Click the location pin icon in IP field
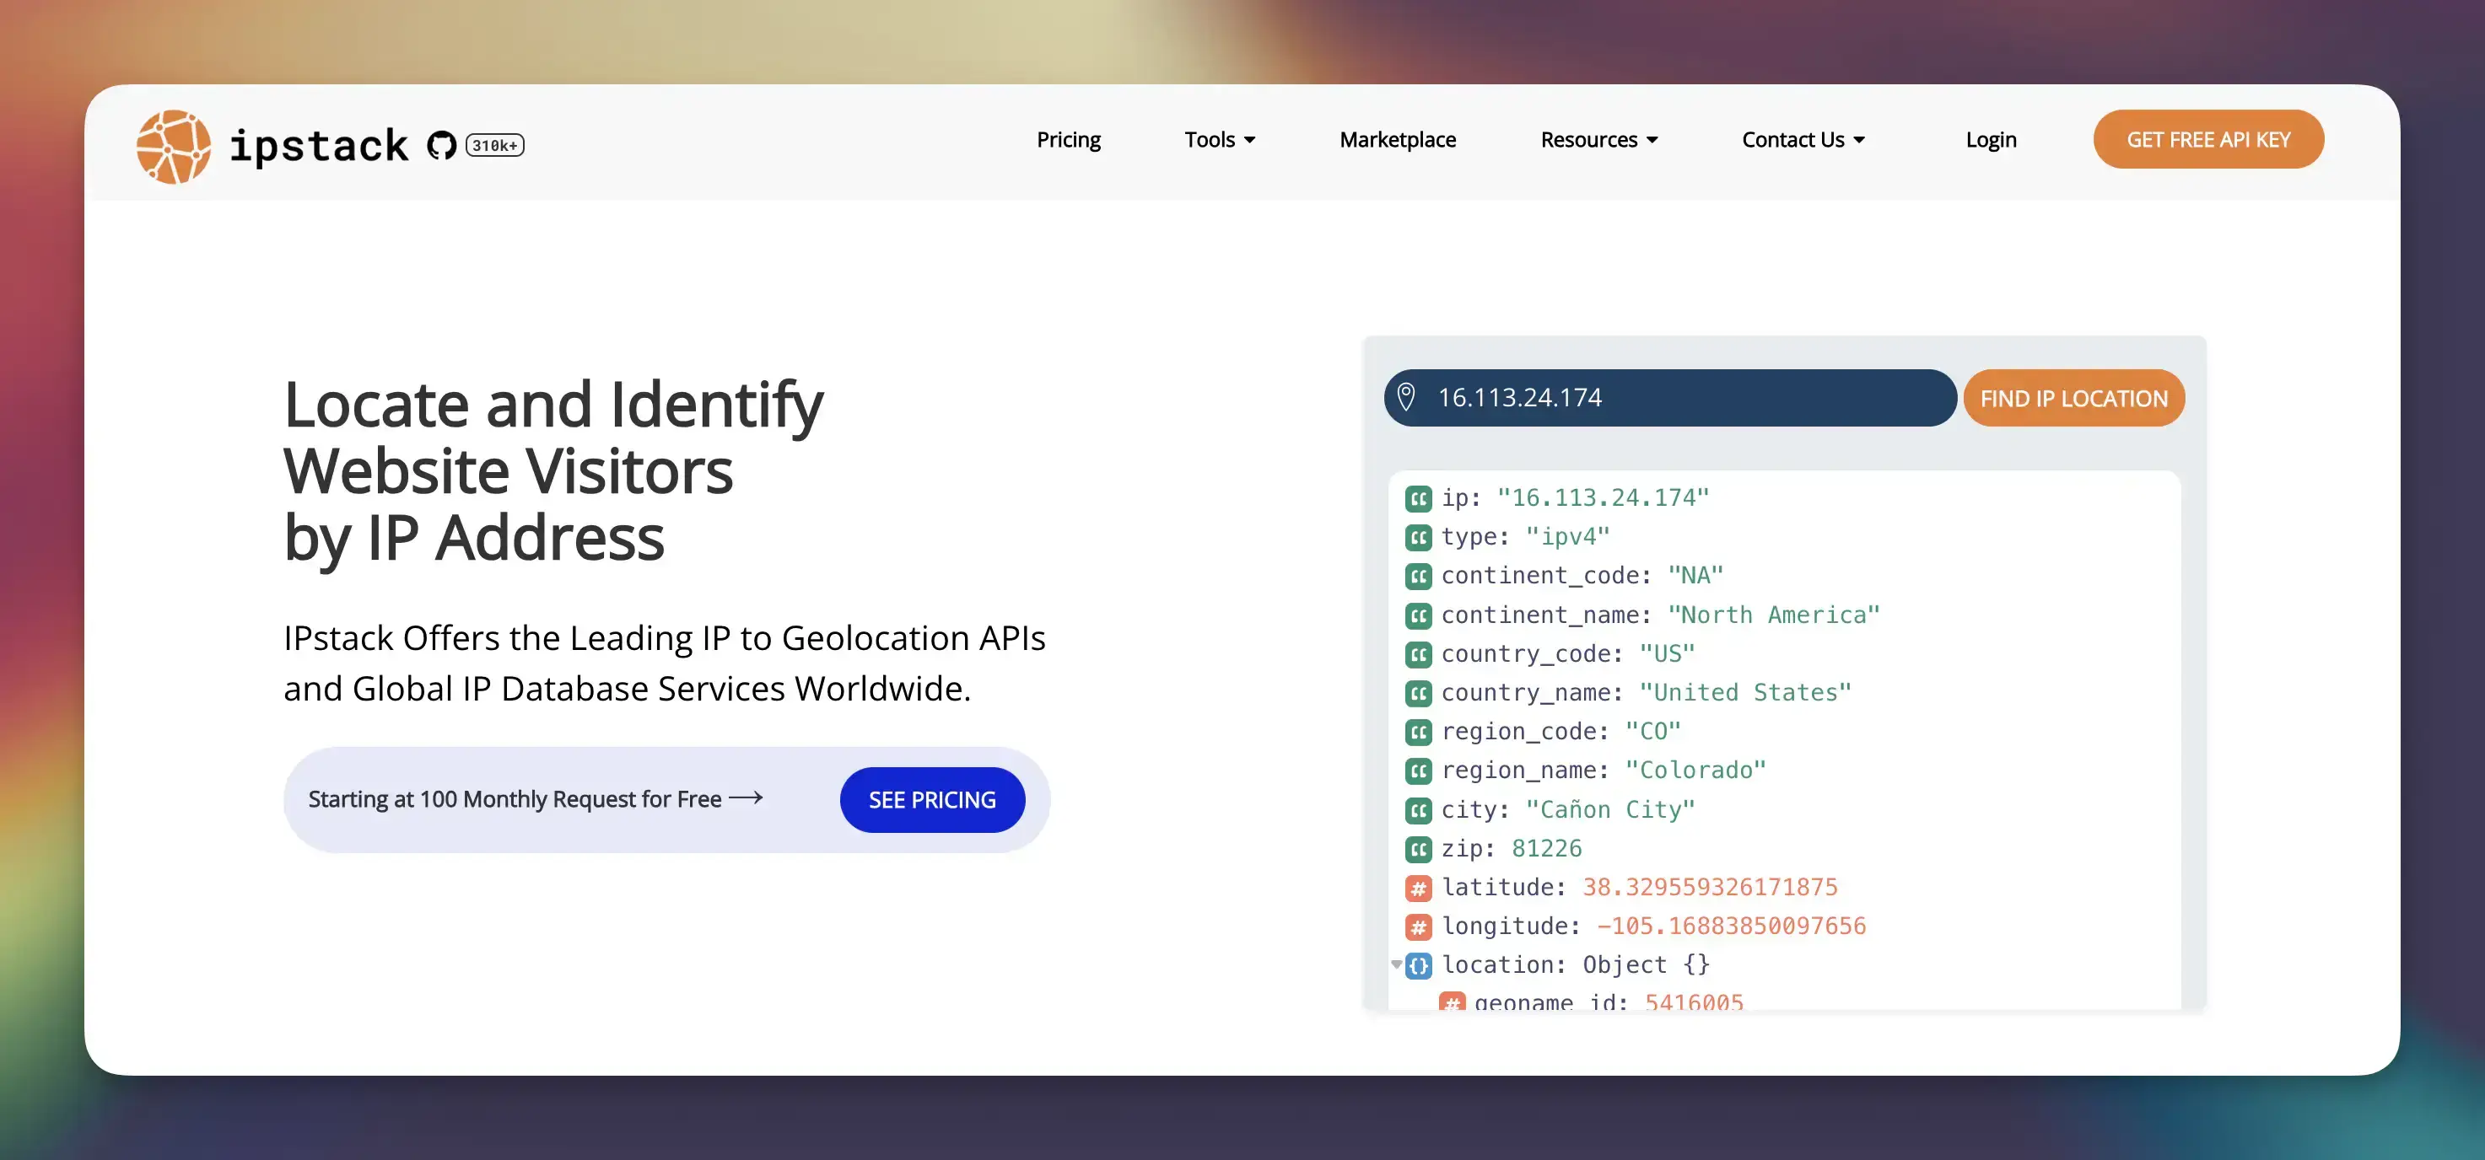The image size is (2485, 1160). (x=1406, y=397)
